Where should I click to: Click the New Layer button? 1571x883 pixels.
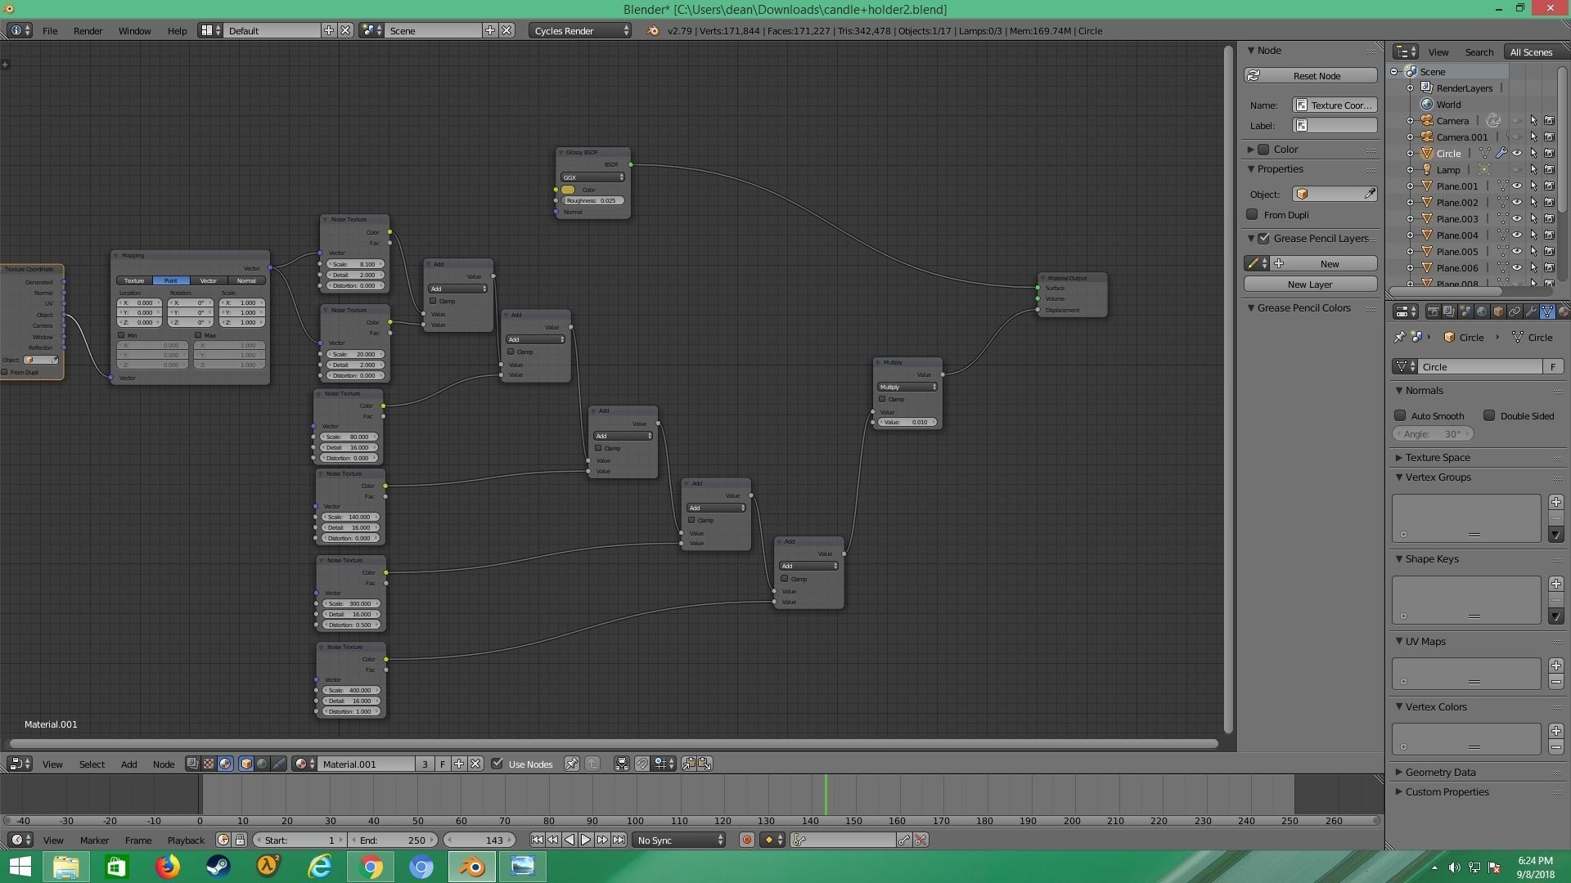point(1310,284)
